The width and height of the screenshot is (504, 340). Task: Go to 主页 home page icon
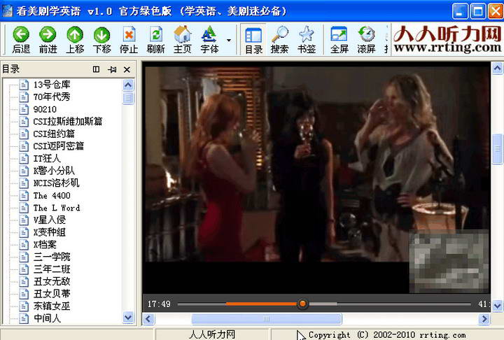[183, 34]
